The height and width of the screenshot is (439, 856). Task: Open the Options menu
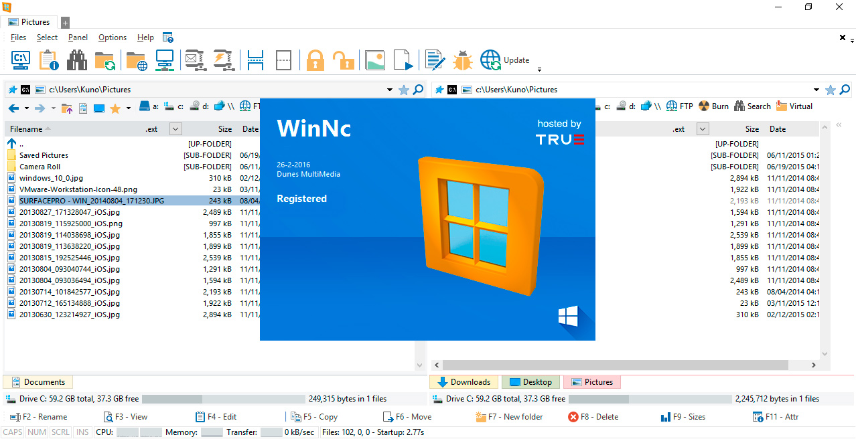[x=112, y=37]
